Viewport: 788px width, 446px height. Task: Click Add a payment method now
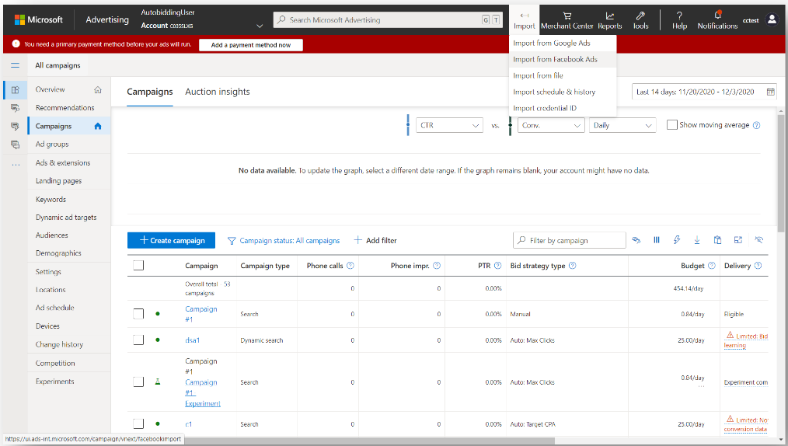(250, 45)
